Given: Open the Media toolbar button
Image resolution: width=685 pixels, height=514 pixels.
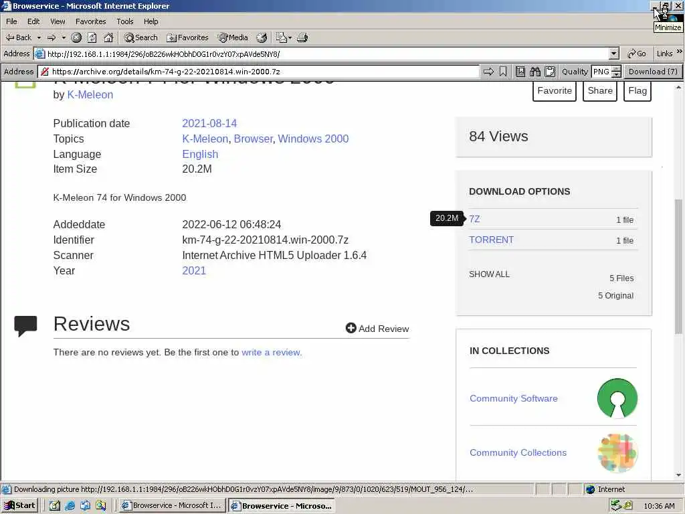Looking at the screenshot, I should tap(233, 37).
